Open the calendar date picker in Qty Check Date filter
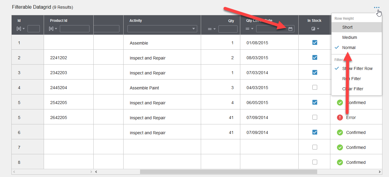Image resolution: width=389 pixels, height=177 pixels. [x=290, y=29]
